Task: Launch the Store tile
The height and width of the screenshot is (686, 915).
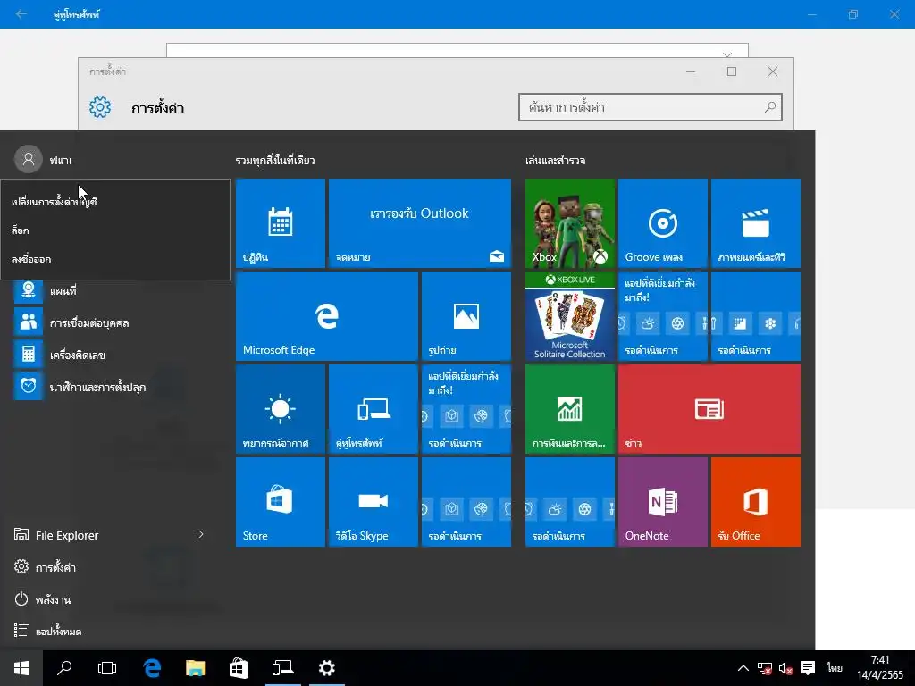Action: click(280, 502)
